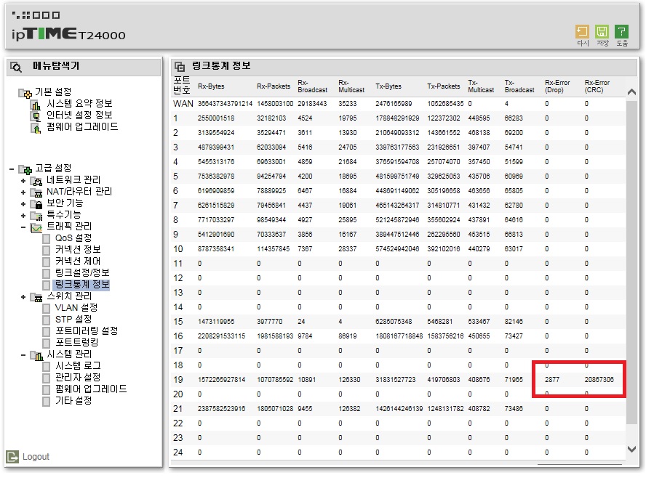Click the scroll down arrow of table
This screenshot has height=483, width=654.
[x=631, y=449]
